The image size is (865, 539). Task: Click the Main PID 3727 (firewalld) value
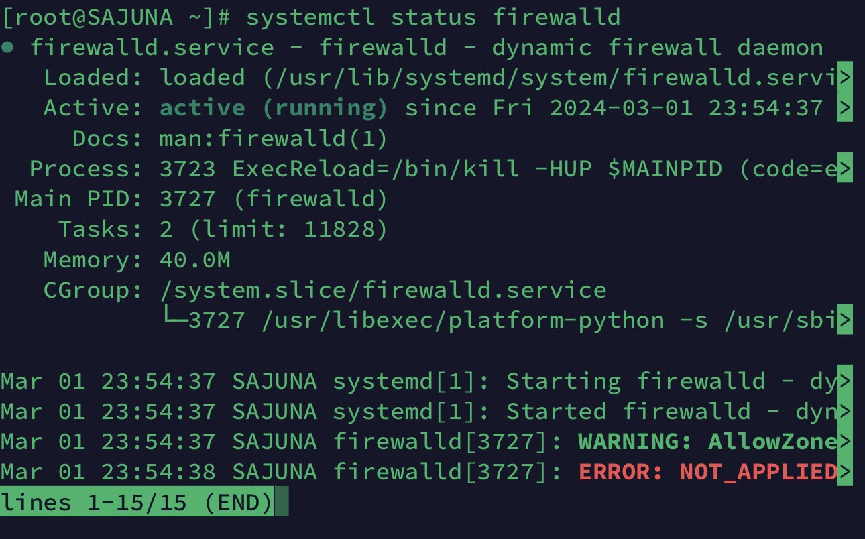click(274, 199)
